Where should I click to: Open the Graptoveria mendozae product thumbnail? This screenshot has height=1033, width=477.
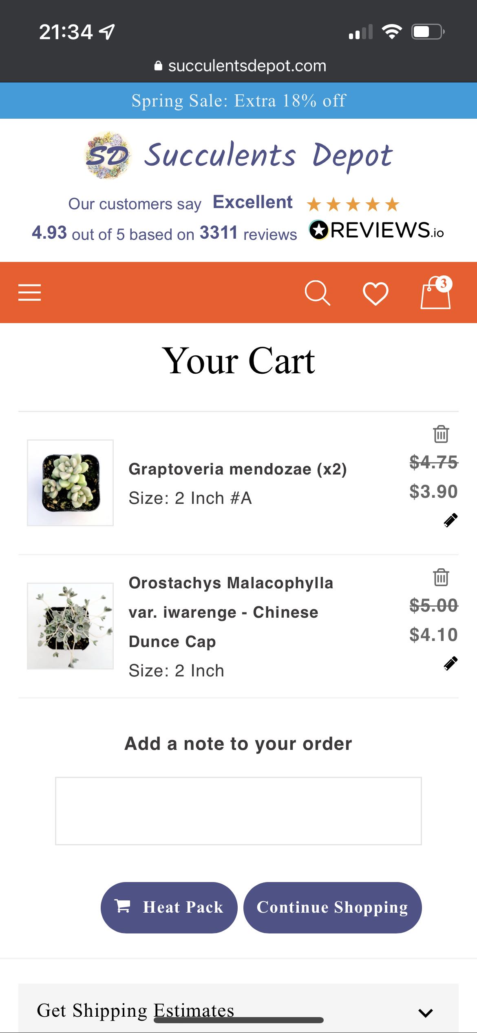pyautogui.click(x=70, y=483)
